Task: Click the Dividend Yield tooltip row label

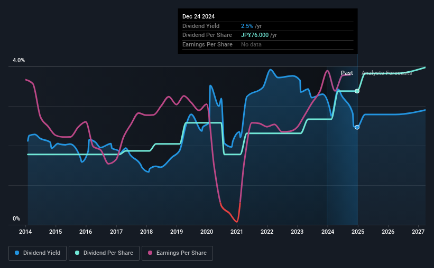Action: pyautogui.click(x=201, y=26)
